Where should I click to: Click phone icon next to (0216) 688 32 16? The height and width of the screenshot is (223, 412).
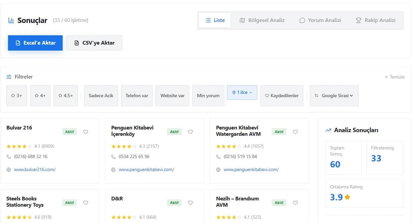click(9, 156)
